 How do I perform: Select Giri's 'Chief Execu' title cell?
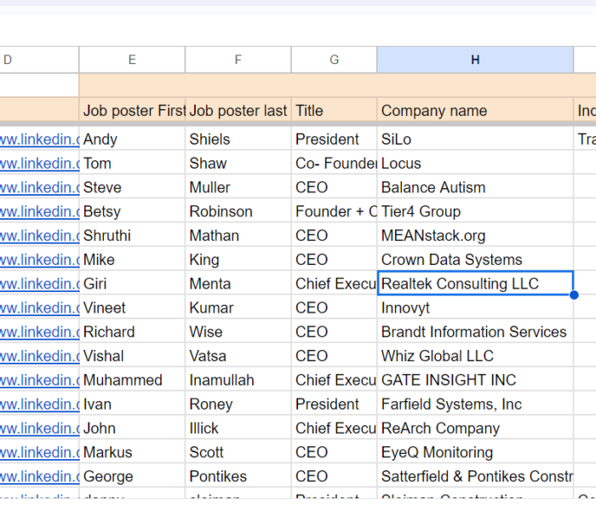(x=334, y=284)
